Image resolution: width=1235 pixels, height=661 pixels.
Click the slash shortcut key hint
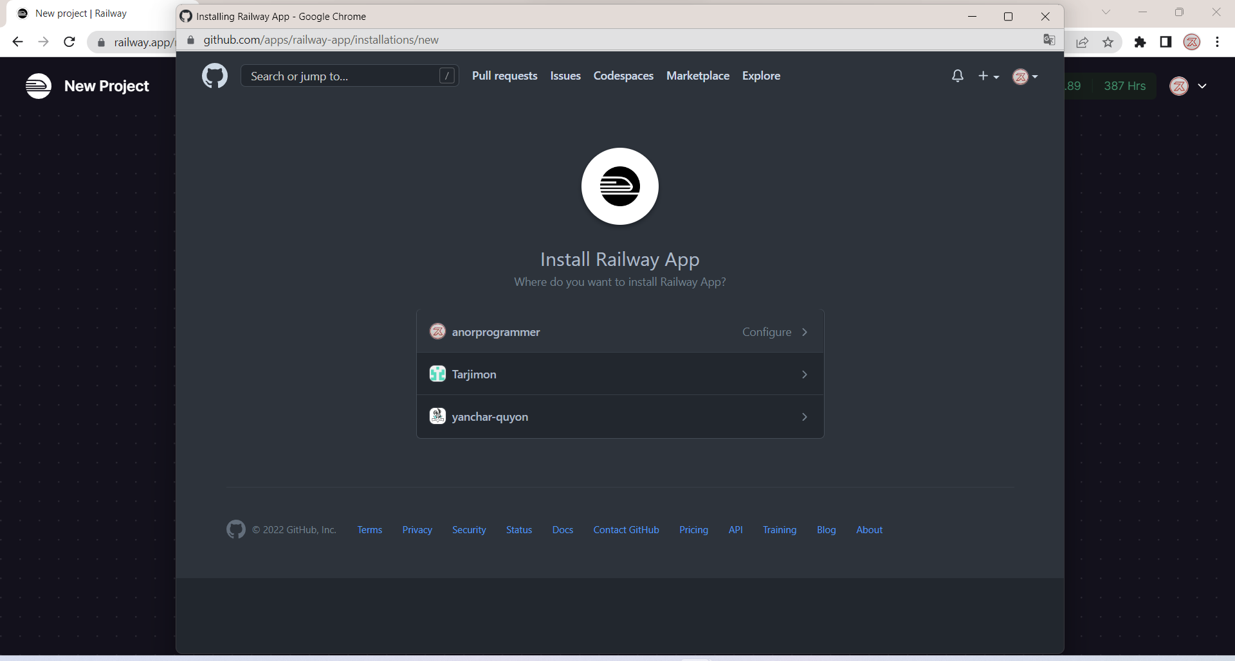(x=447, y=76)
